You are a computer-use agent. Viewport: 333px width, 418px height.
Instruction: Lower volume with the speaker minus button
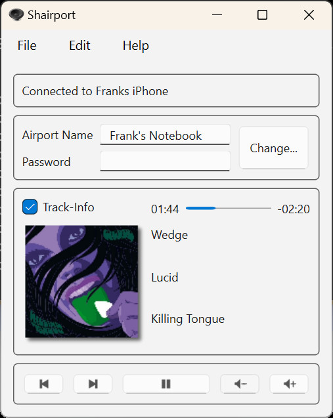click(240, 384)
